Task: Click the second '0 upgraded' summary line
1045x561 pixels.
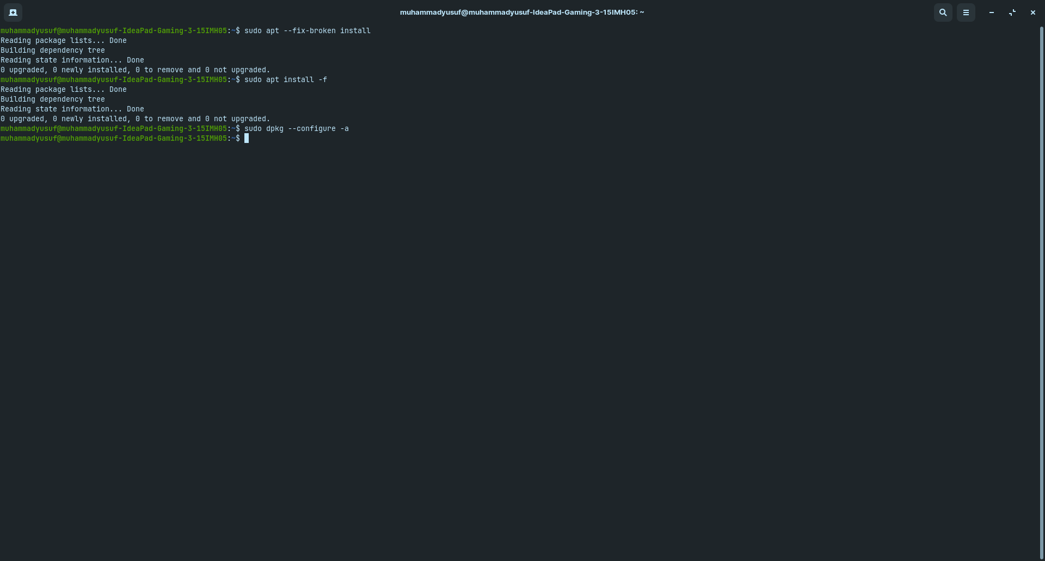Action: click(136, 119)
